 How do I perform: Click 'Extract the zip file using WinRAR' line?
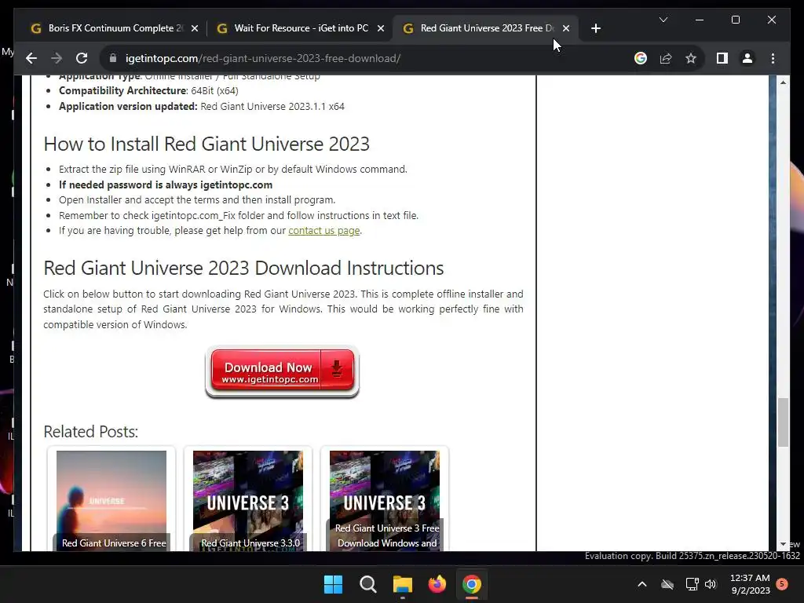coord(232,170)
